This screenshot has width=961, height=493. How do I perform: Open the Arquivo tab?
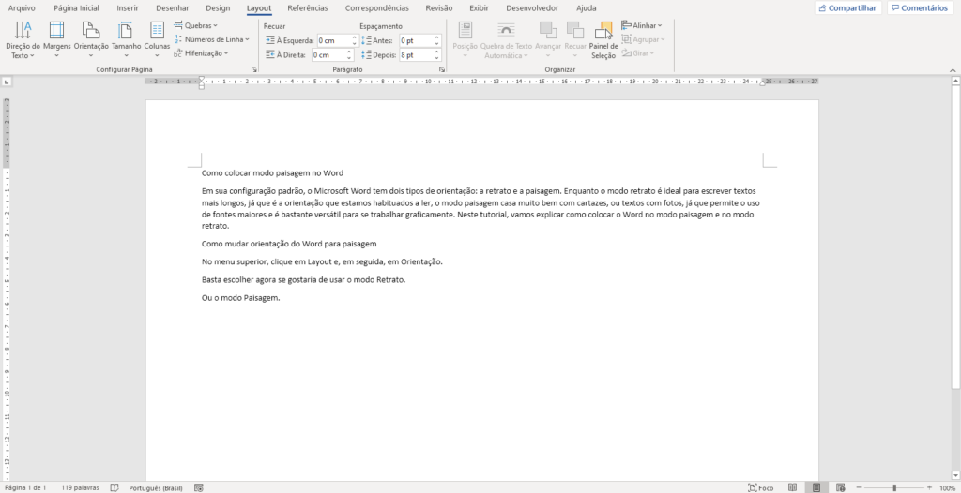[x=22, y=7]
